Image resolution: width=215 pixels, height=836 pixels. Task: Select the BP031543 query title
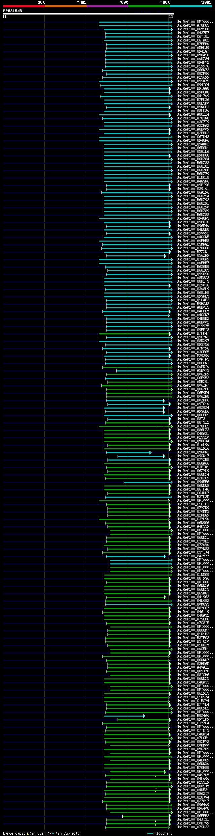[13, 11]
